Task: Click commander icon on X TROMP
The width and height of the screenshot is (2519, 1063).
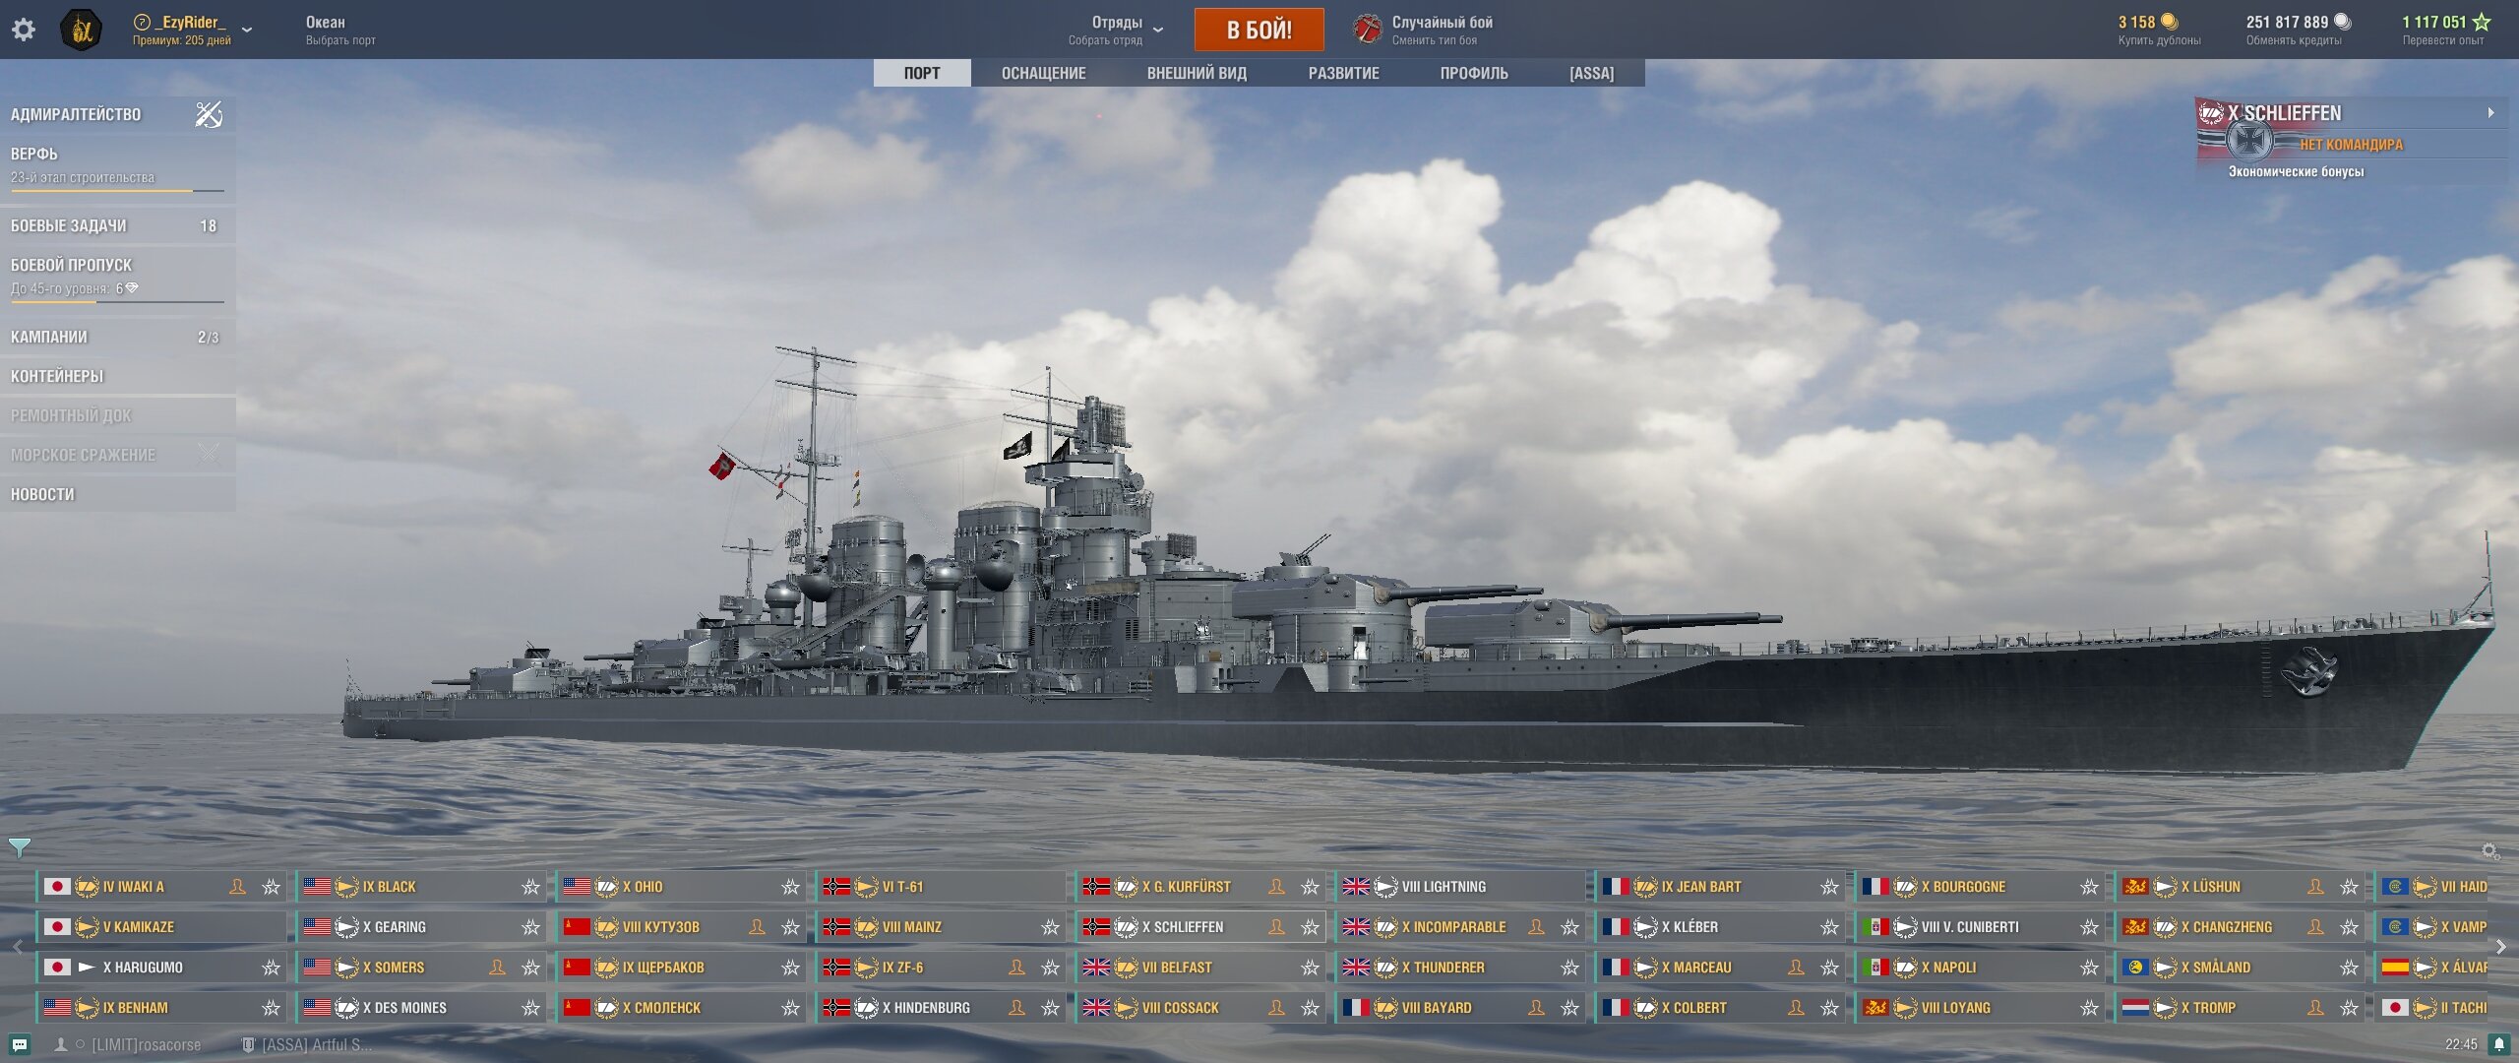Action: pyautogui.click(x=2315, y=1008)
